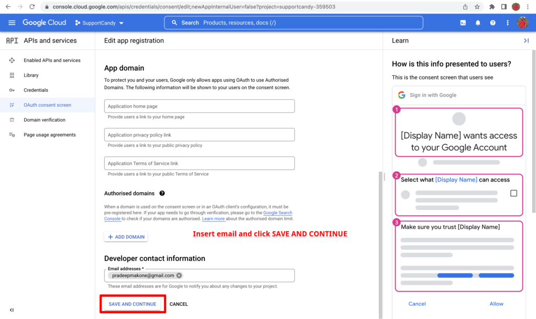Image resolution: width=536 pixels, height=319 pixels.
Task: Click the Developer contact information heading
Action: tap(154, 258)
